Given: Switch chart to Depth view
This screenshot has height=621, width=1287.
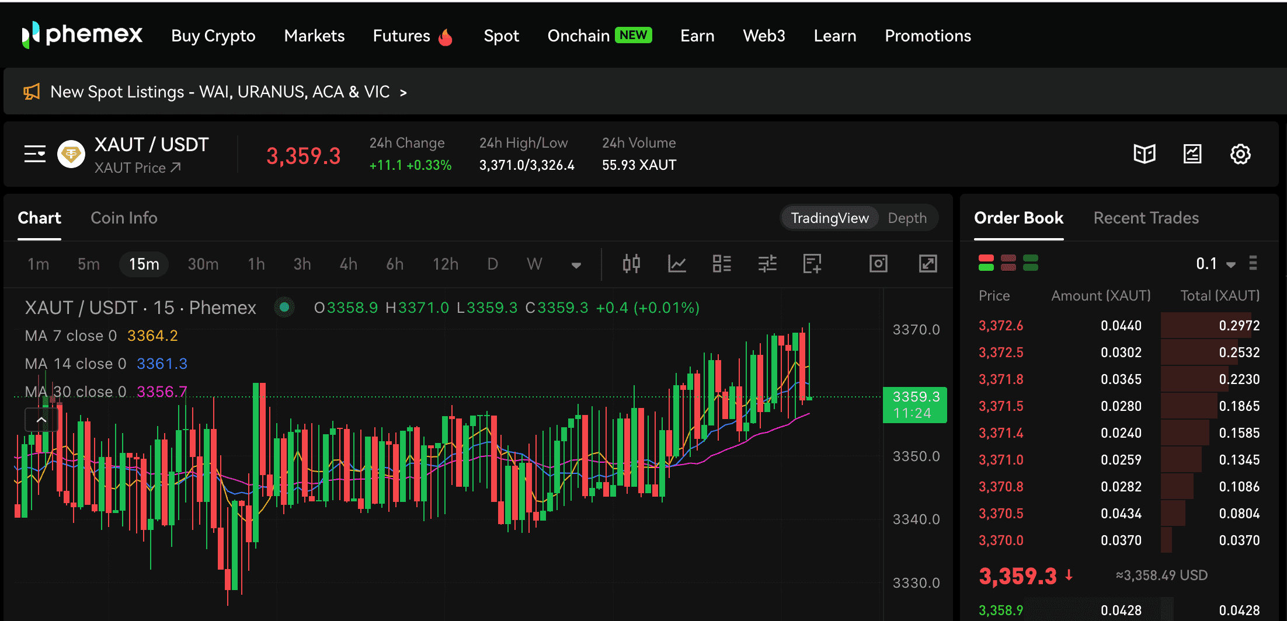Looking at the screenshot, I should 907,218.
